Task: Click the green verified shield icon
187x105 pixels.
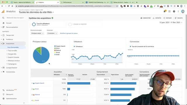Action: tap(53, 18)
